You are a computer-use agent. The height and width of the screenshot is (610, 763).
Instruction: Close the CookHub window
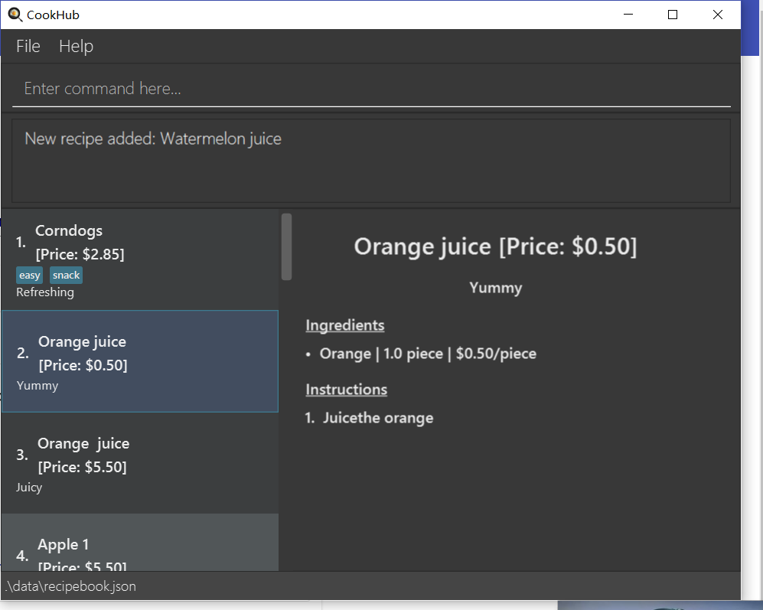pos(718,15)
